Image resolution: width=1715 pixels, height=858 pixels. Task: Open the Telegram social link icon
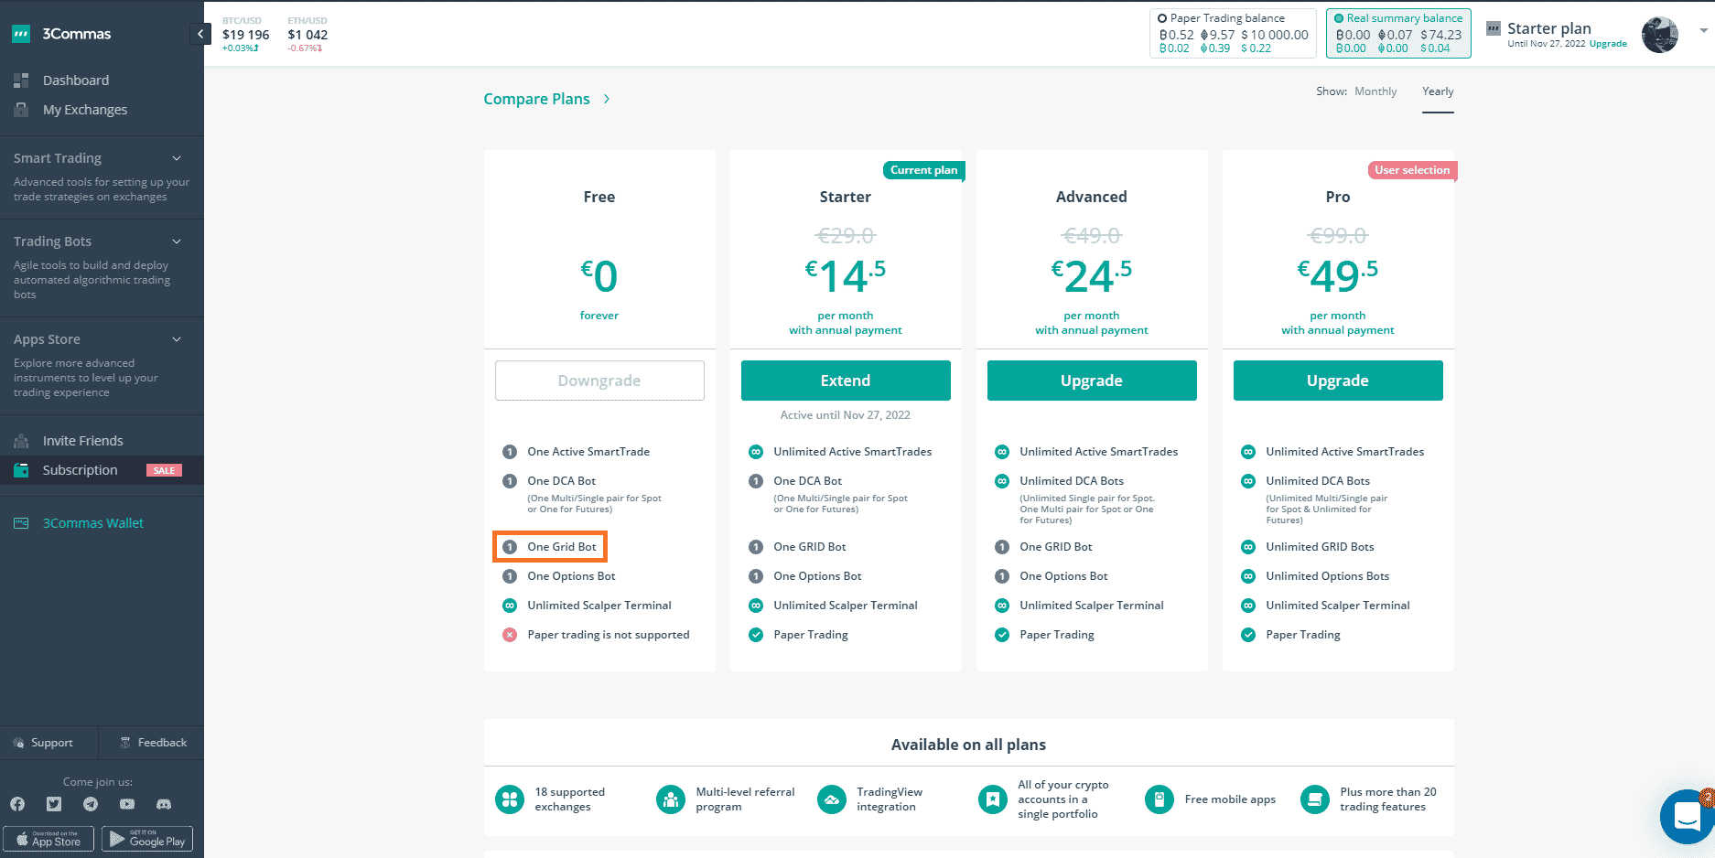tap(91, 804)
